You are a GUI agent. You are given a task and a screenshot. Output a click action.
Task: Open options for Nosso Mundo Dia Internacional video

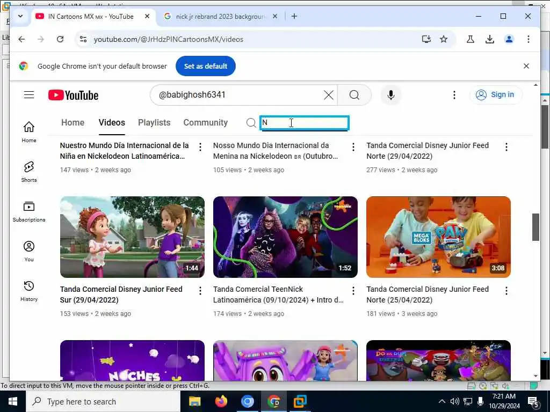[x=353, y=147]
